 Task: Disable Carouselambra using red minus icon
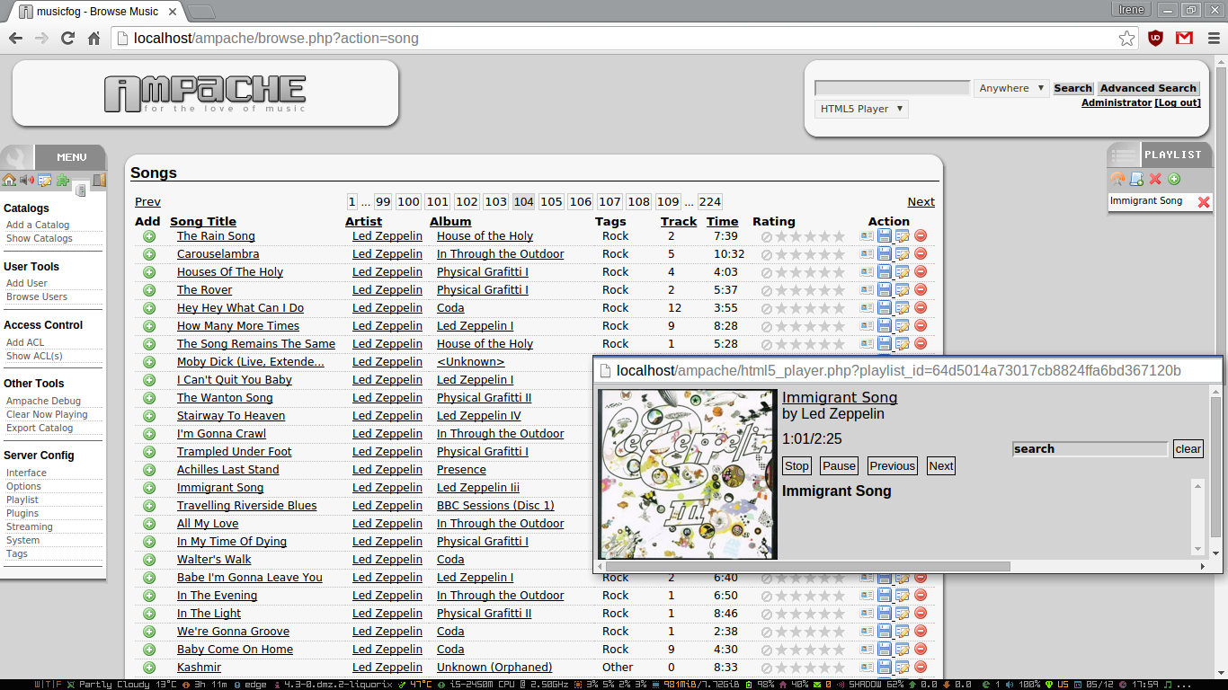(x=921, y=254)
